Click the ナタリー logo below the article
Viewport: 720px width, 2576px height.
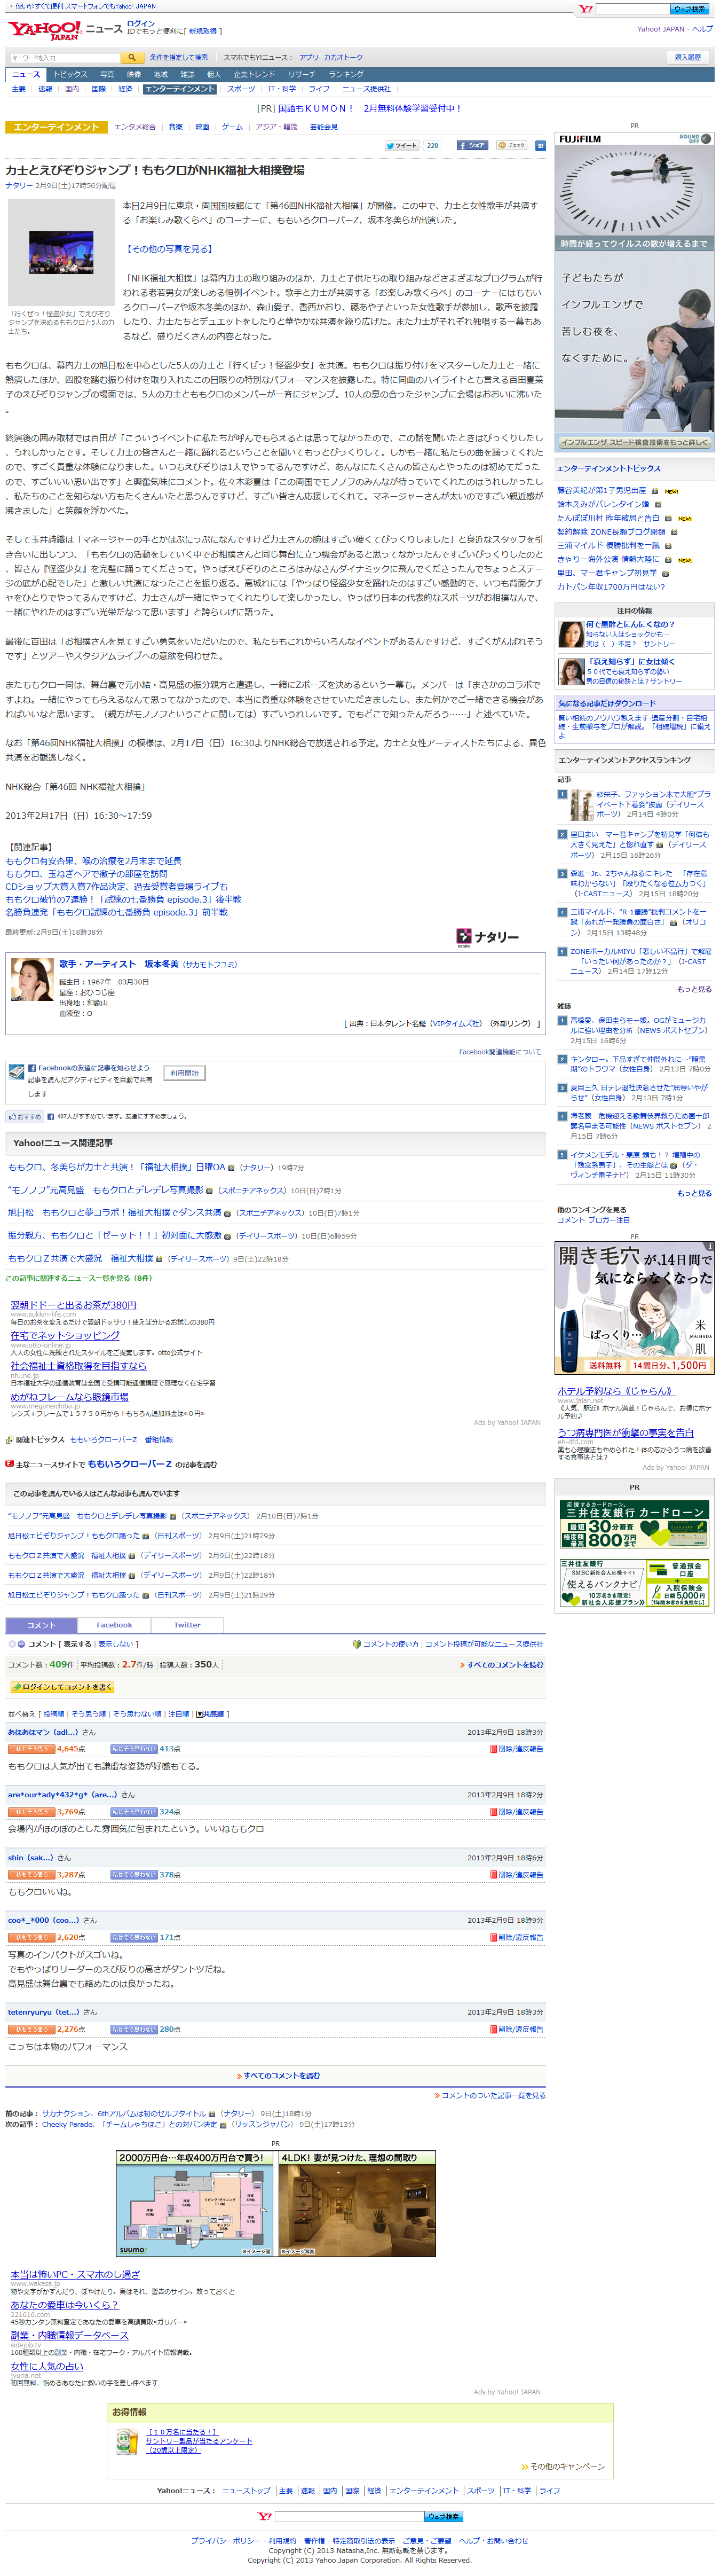(487, 937)
